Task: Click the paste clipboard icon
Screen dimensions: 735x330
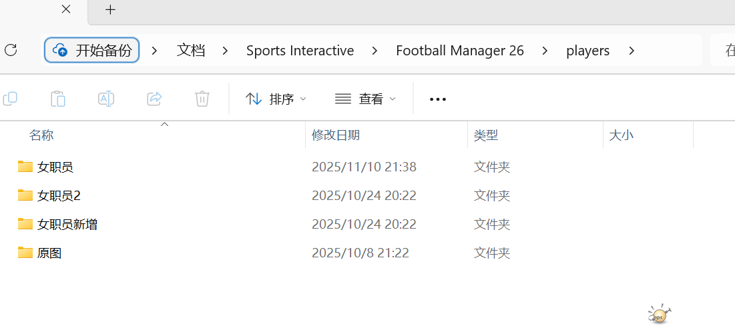Action: (x=58, y=99)
